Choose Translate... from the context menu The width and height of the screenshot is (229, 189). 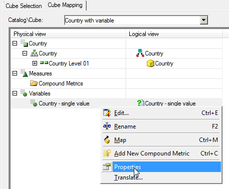161,177
